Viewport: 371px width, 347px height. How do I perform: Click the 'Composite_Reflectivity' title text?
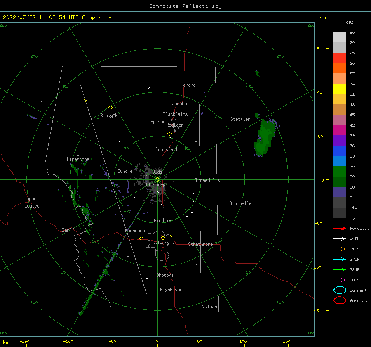[x=185, y=6]
